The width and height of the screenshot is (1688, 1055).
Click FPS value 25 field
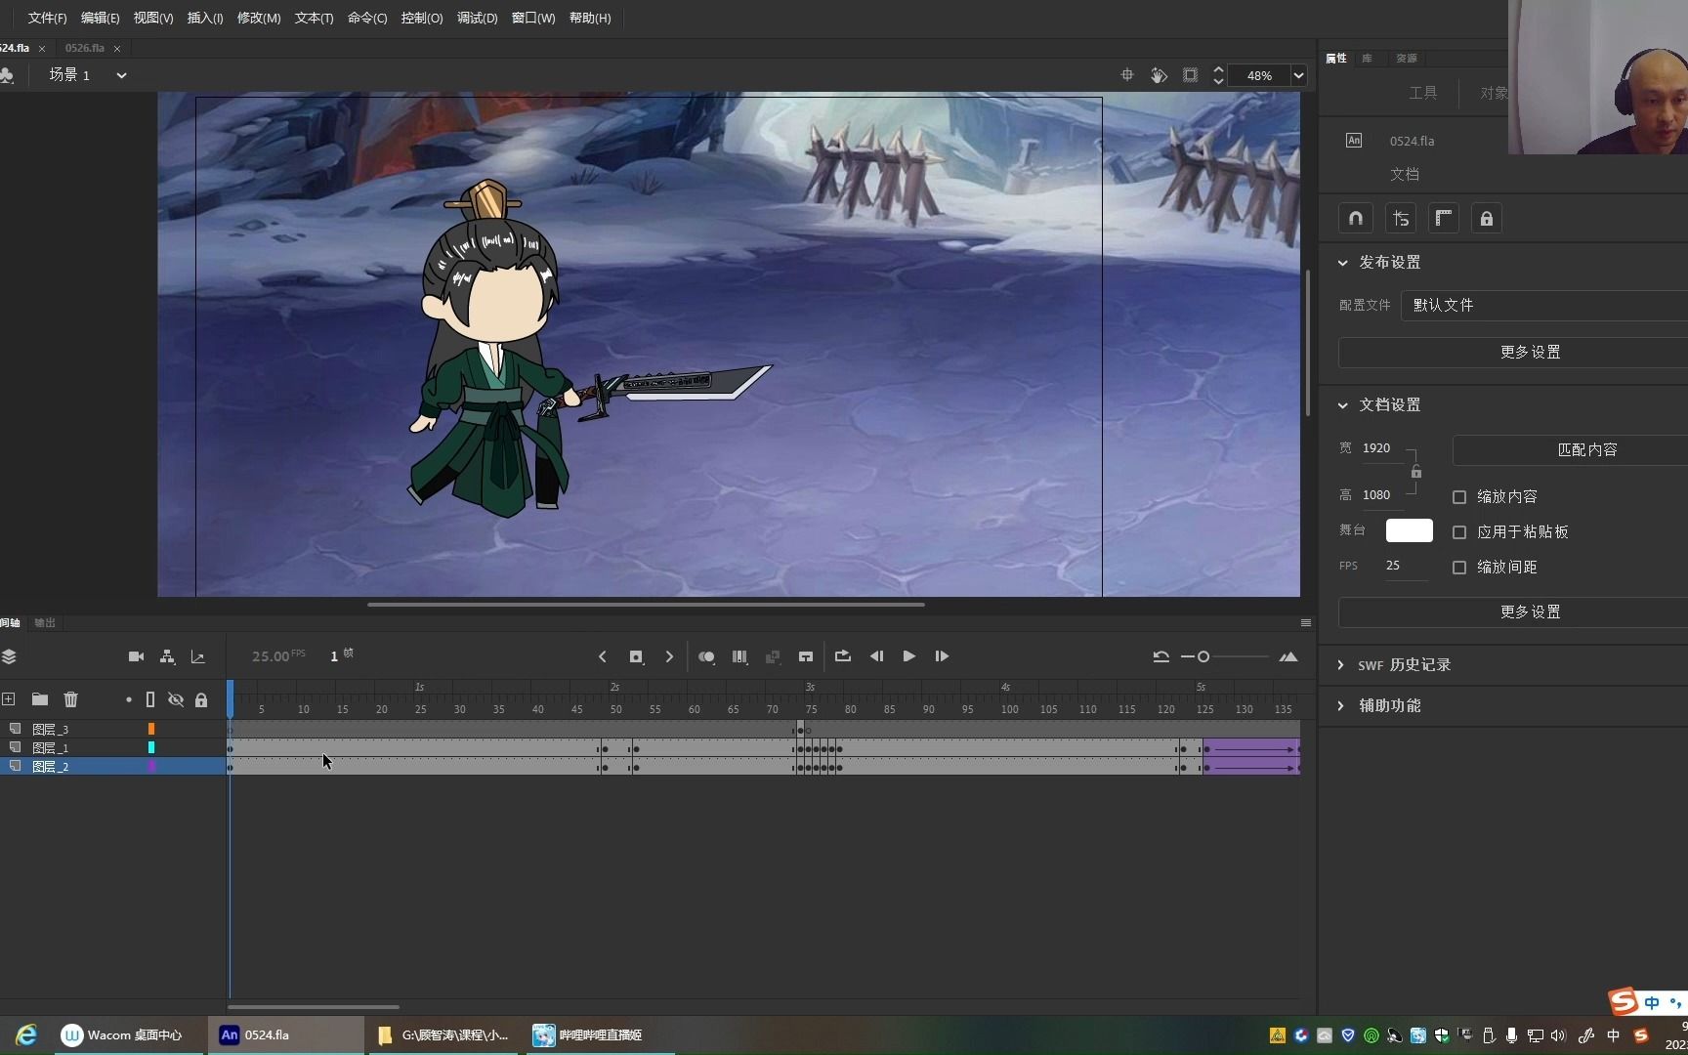pos(1405,566)
